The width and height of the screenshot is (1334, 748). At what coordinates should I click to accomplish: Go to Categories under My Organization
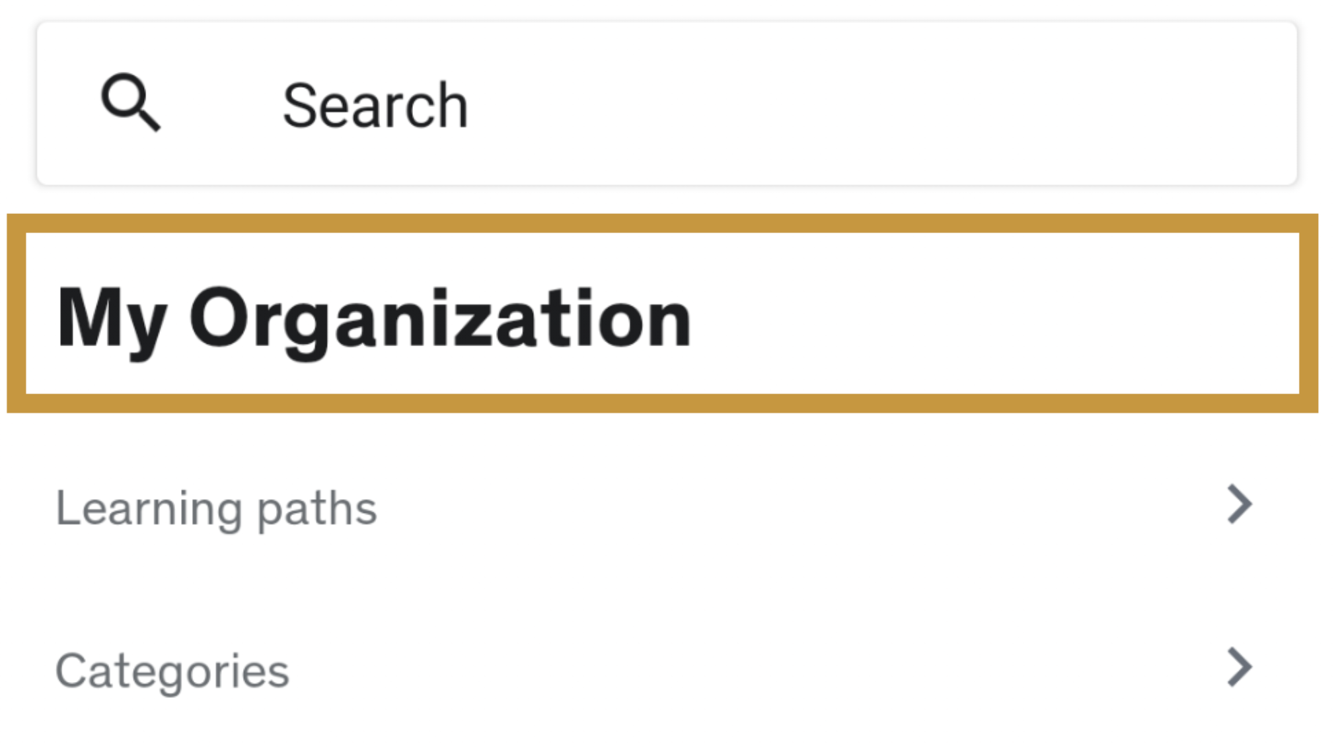(172, 671)
